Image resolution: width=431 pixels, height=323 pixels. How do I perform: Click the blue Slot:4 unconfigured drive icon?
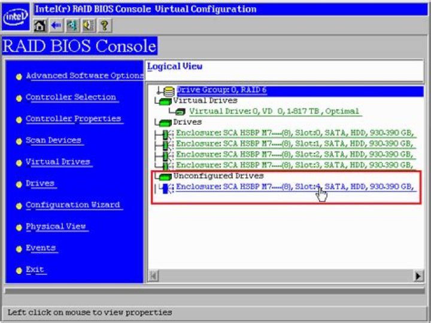[166, 188]
